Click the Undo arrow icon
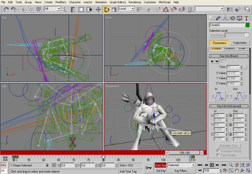 point(6,9)
